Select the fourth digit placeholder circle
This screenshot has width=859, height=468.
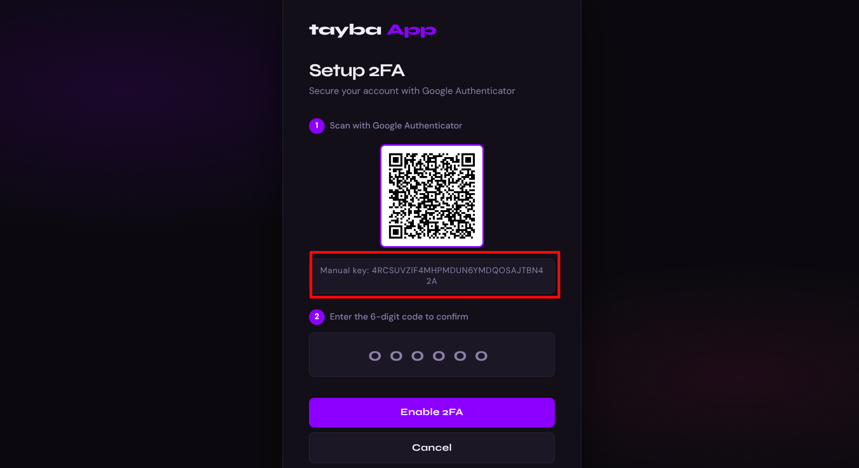(x=439, y=356)
